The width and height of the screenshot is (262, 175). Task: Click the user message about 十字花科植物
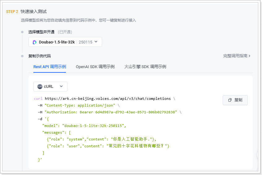pyautogui.click(x=108, y=146)
